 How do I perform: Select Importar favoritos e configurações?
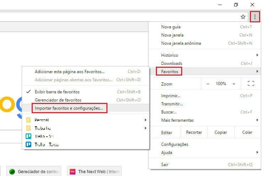69,108
